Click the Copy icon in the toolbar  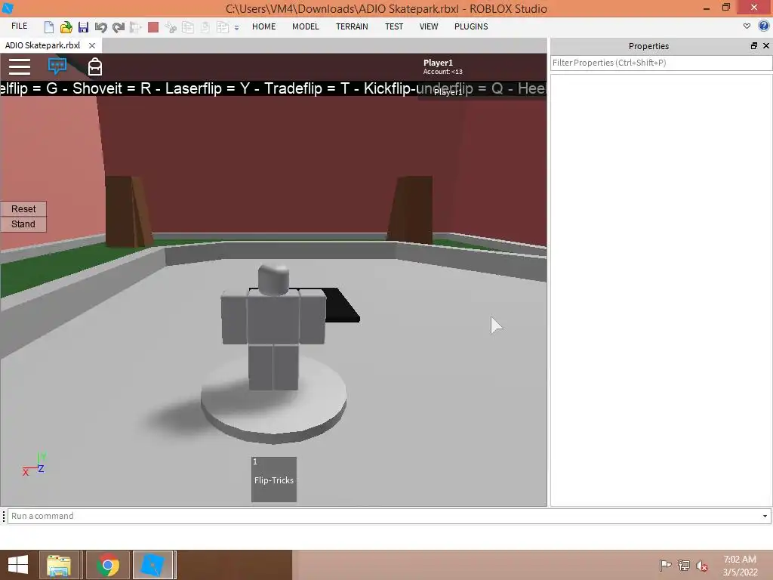click(x=188, y=27)
